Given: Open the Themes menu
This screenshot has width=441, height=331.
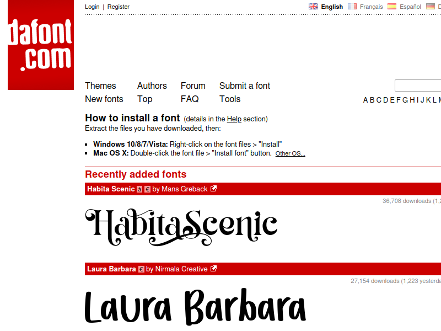Looking at the screenshot, I should [100, 86].
